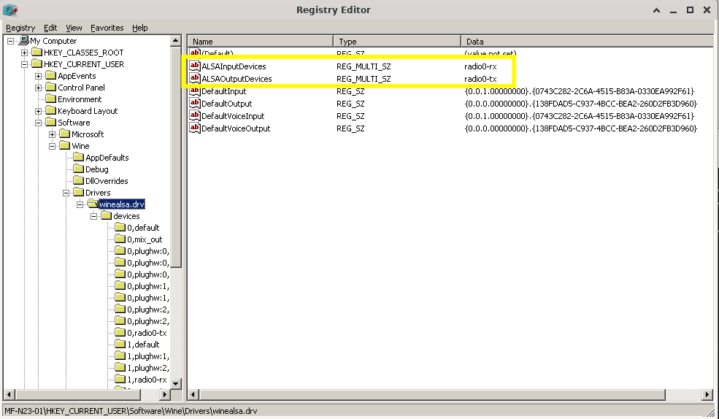Open the View menu
This screenshot has width=719, height=419.
pos(74,28)
